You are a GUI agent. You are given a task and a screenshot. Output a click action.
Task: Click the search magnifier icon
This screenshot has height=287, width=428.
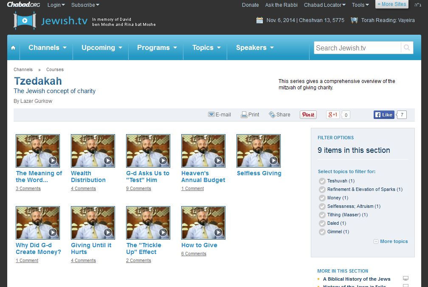[407, 48]
